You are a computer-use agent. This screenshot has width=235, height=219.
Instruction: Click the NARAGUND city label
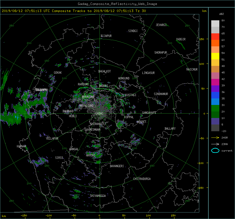point(88,97)
